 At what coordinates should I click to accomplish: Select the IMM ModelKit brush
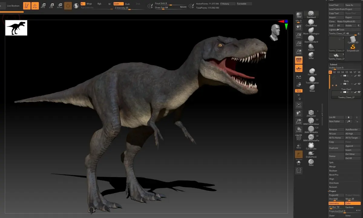(x=312, y=130)
